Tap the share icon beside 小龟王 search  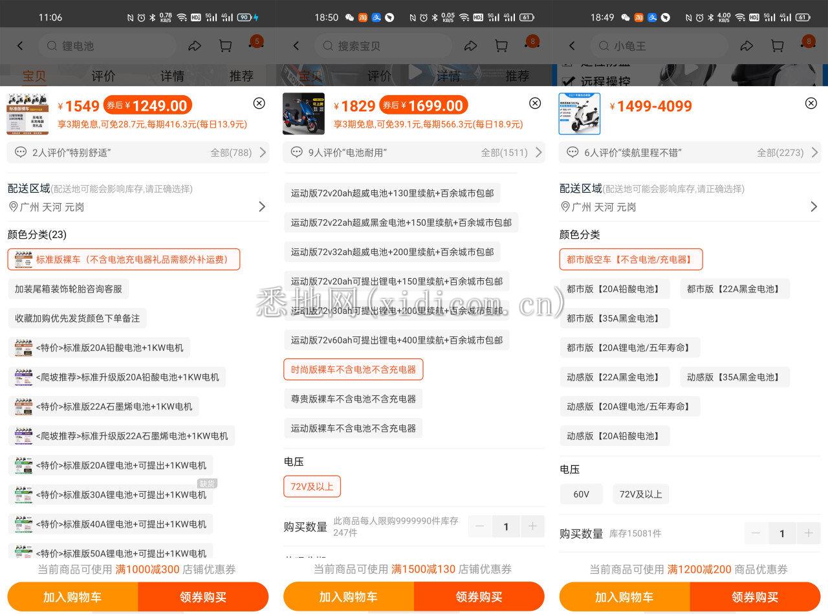click(x=746, y=46)
